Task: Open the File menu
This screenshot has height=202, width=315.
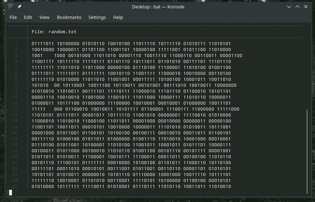Action: pos(13,17)
